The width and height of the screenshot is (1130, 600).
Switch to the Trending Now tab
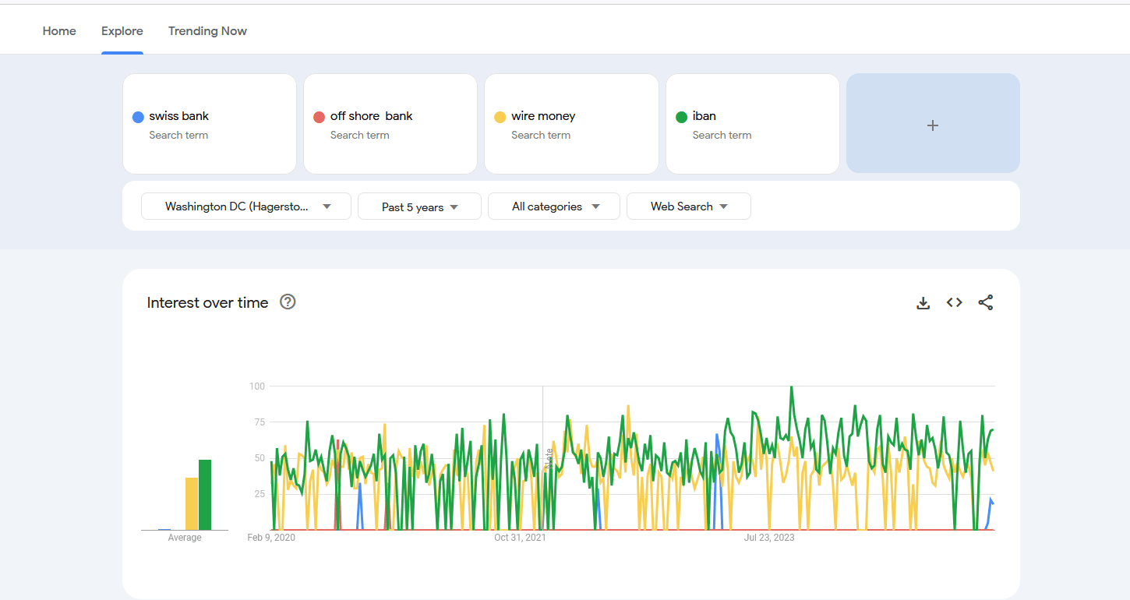tap(207, 31)
